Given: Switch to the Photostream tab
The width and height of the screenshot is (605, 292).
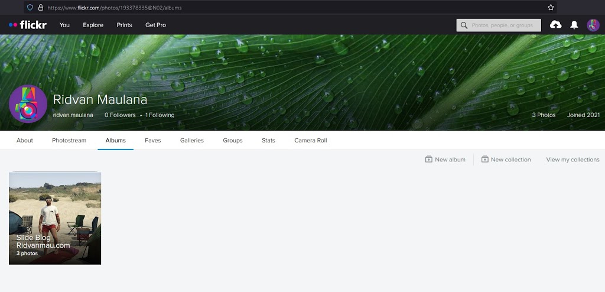Looking at the screenshot, I should coord(69,140).
